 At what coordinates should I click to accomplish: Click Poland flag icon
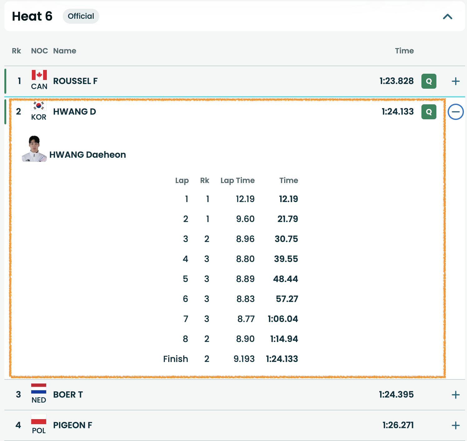coord(39,419)
